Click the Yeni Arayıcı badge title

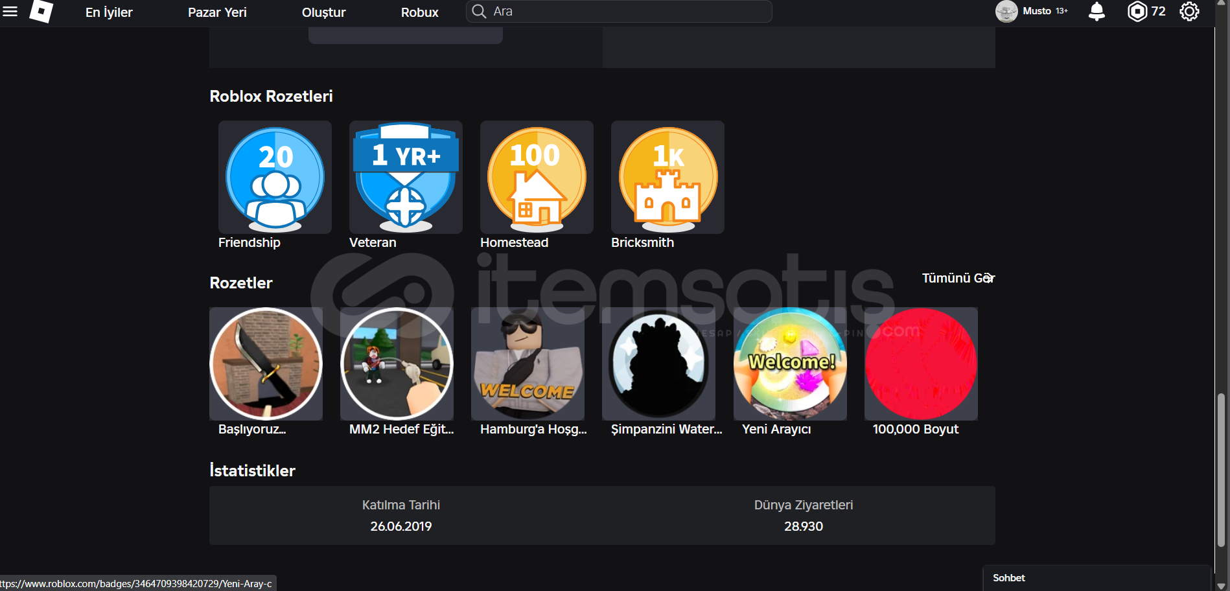pos(776,429)
